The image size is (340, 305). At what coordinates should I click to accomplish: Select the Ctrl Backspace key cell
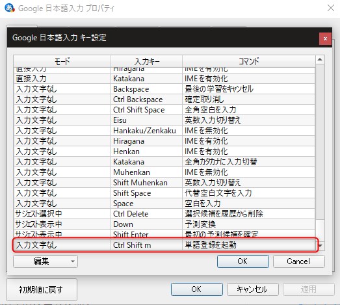pyautogui.click(x=146, y=99)
